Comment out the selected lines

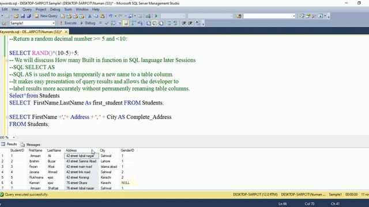point(169,23)
